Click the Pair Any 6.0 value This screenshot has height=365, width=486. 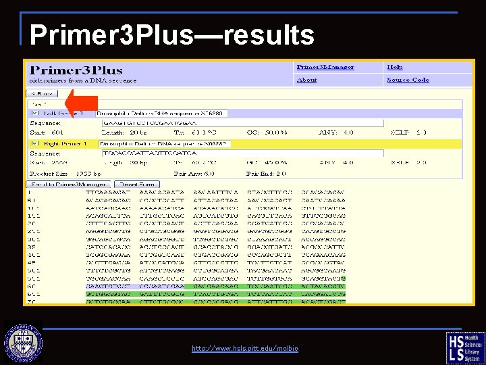tap(194, 174)
